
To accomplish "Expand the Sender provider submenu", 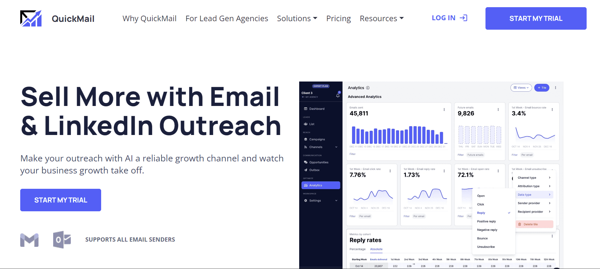I will [x=534, y=203].
